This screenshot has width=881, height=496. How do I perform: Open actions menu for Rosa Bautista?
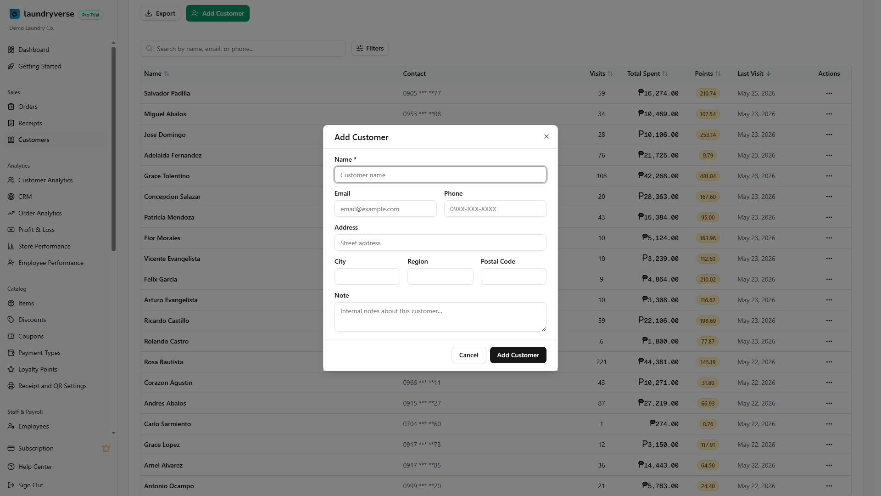pyautogui.click(x=829, y=362)
